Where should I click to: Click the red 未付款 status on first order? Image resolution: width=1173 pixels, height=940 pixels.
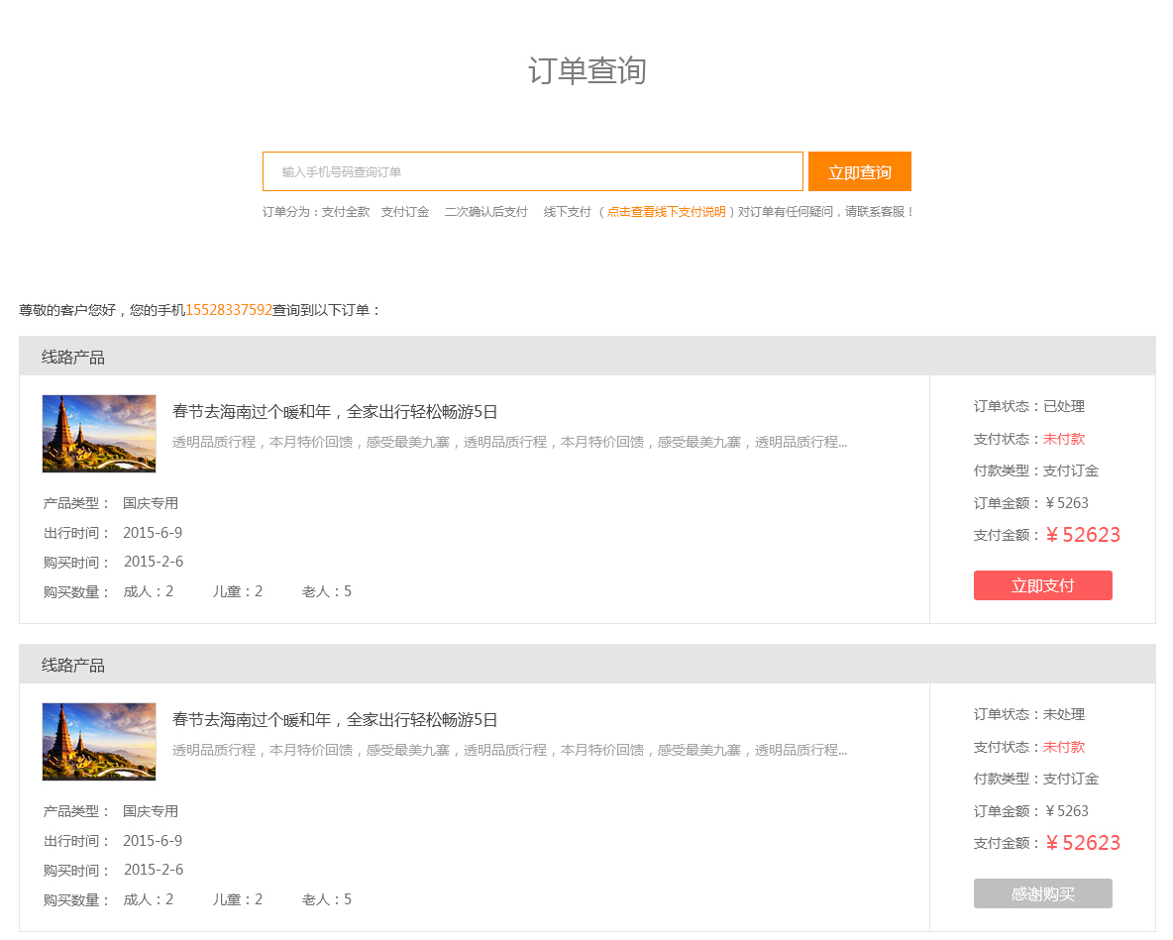1064,438
